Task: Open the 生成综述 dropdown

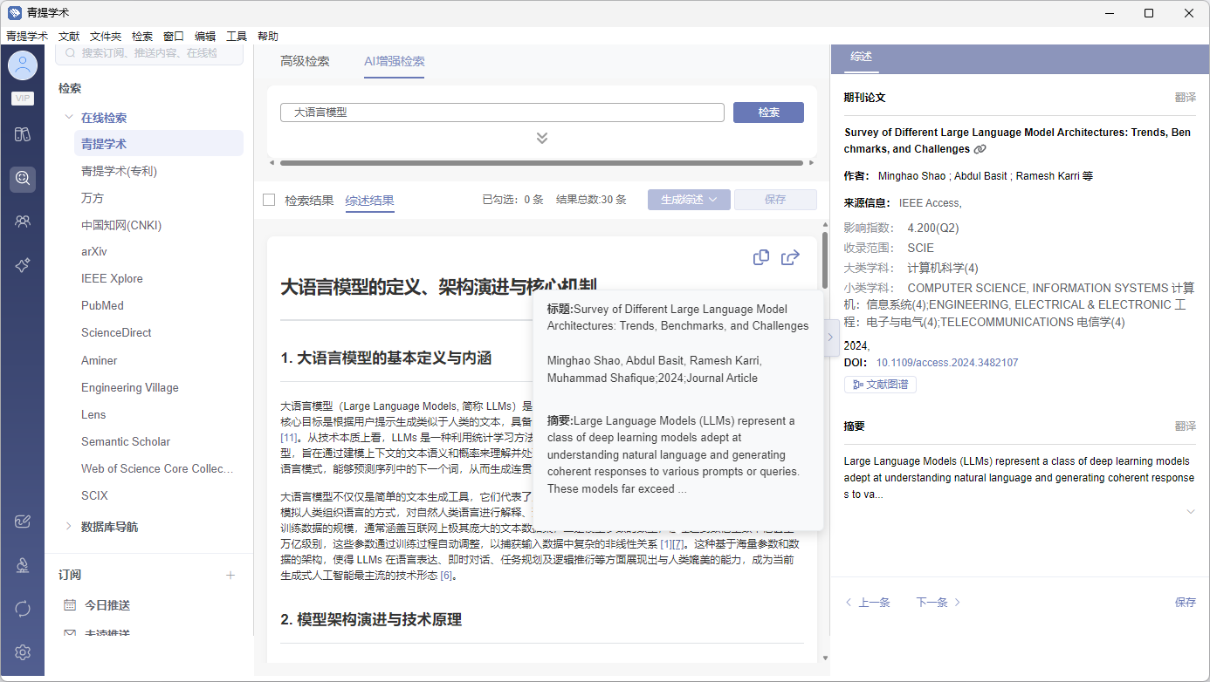Action: pos(689,200)
